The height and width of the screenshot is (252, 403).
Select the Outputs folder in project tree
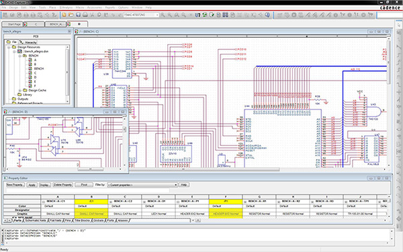point(23,99)
